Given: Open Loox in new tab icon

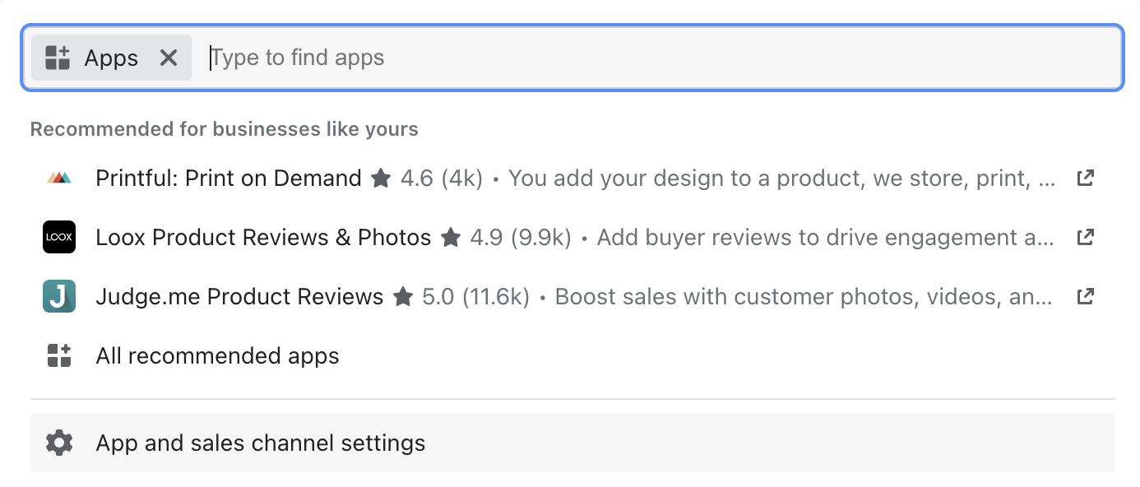Looking at the screenshot, I should coord(1086,237).
